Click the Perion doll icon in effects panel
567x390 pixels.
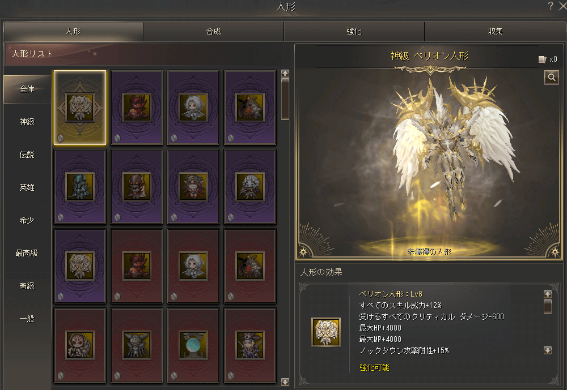(x=326, y=332)
